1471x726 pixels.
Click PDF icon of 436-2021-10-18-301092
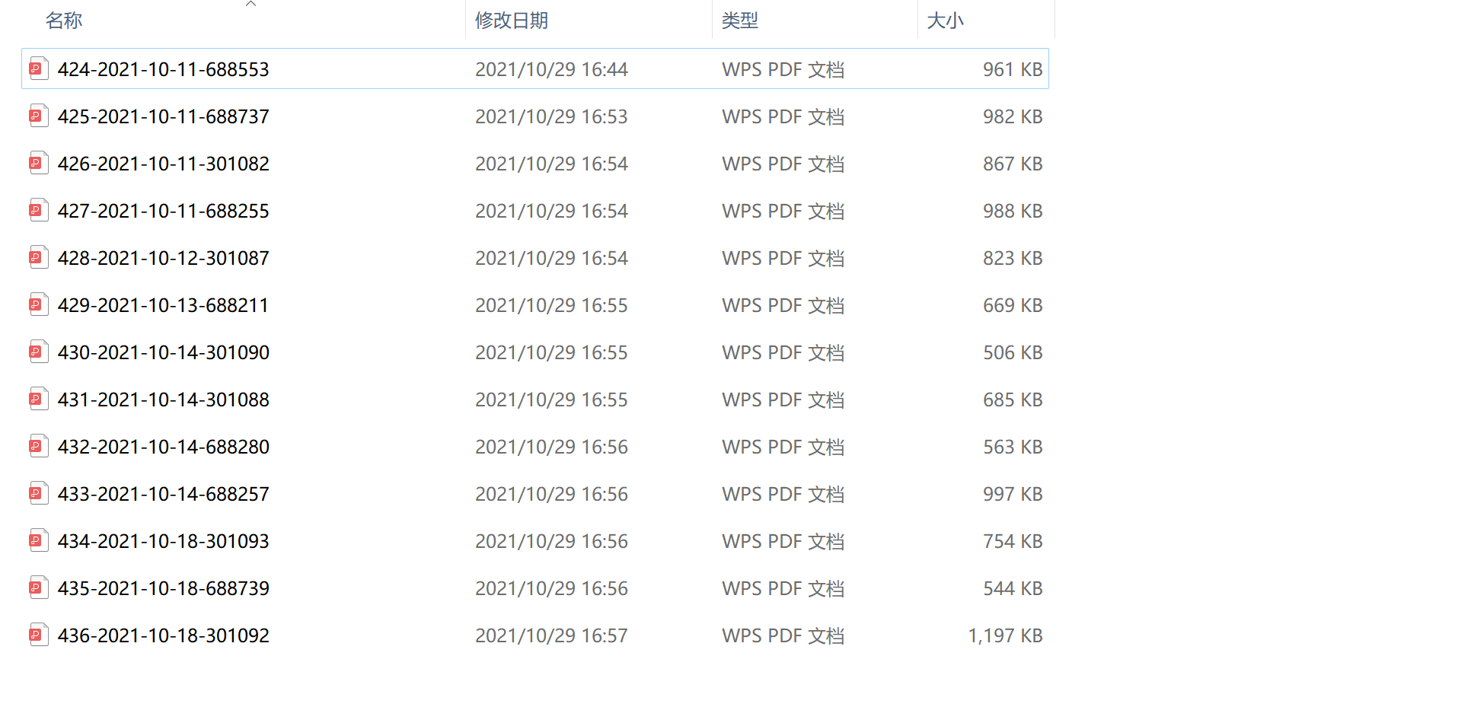coord(39,635)
